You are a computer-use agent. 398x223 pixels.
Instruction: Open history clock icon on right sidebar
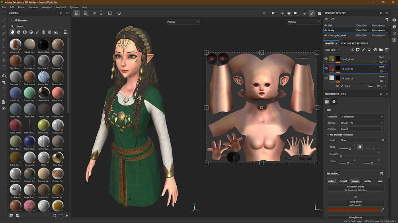click(394, 33)
